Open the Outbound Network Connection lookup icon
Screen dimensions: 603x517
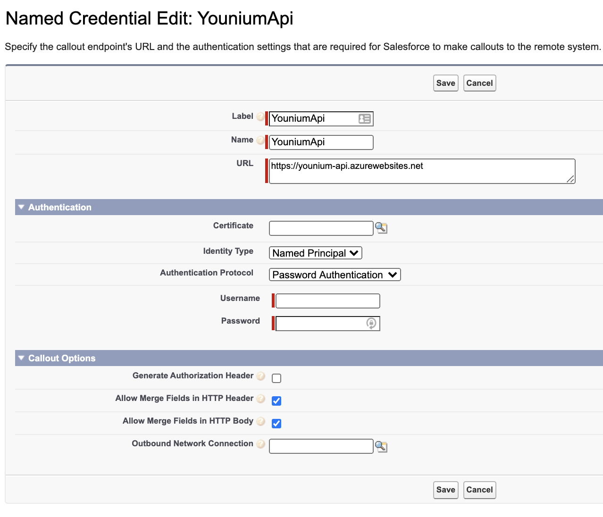click(381, 446)
